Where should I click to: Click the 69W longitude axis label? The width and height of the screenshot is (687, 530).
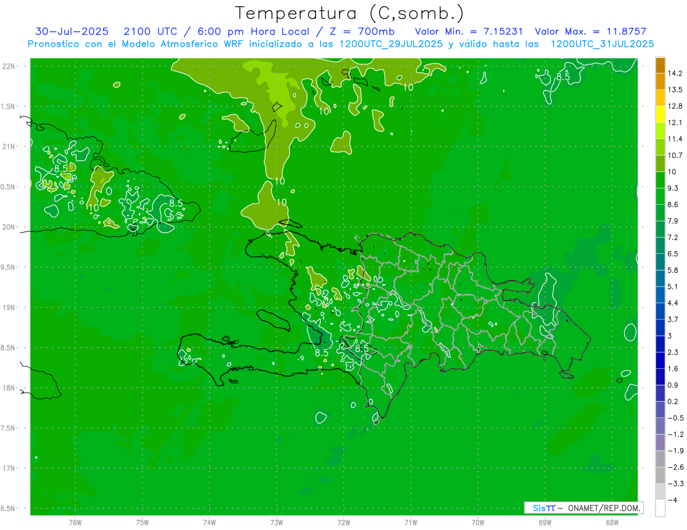pyautogui.click(x=545, y=523)
